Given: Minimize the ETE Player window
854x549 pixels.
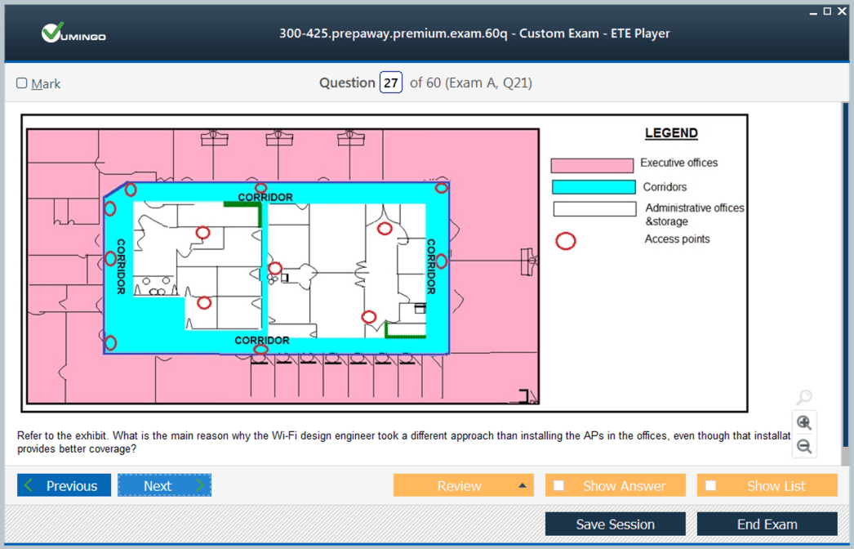Looking at the screenshot, I should click(x=813, y=12).
